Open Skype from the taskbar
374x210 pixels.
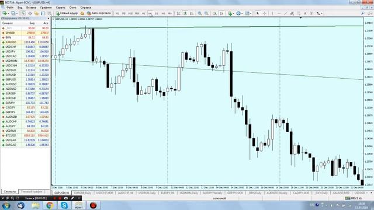(64, 205)
